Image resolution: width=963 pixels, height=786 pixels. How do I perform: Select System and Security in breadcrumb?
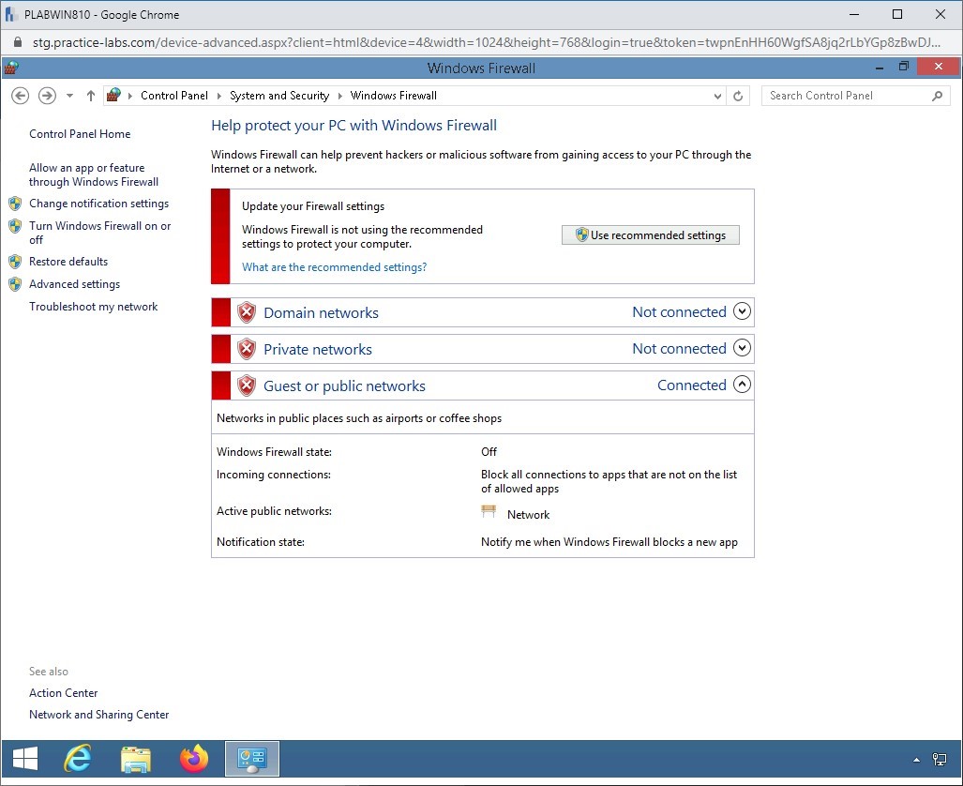point(279,96)
